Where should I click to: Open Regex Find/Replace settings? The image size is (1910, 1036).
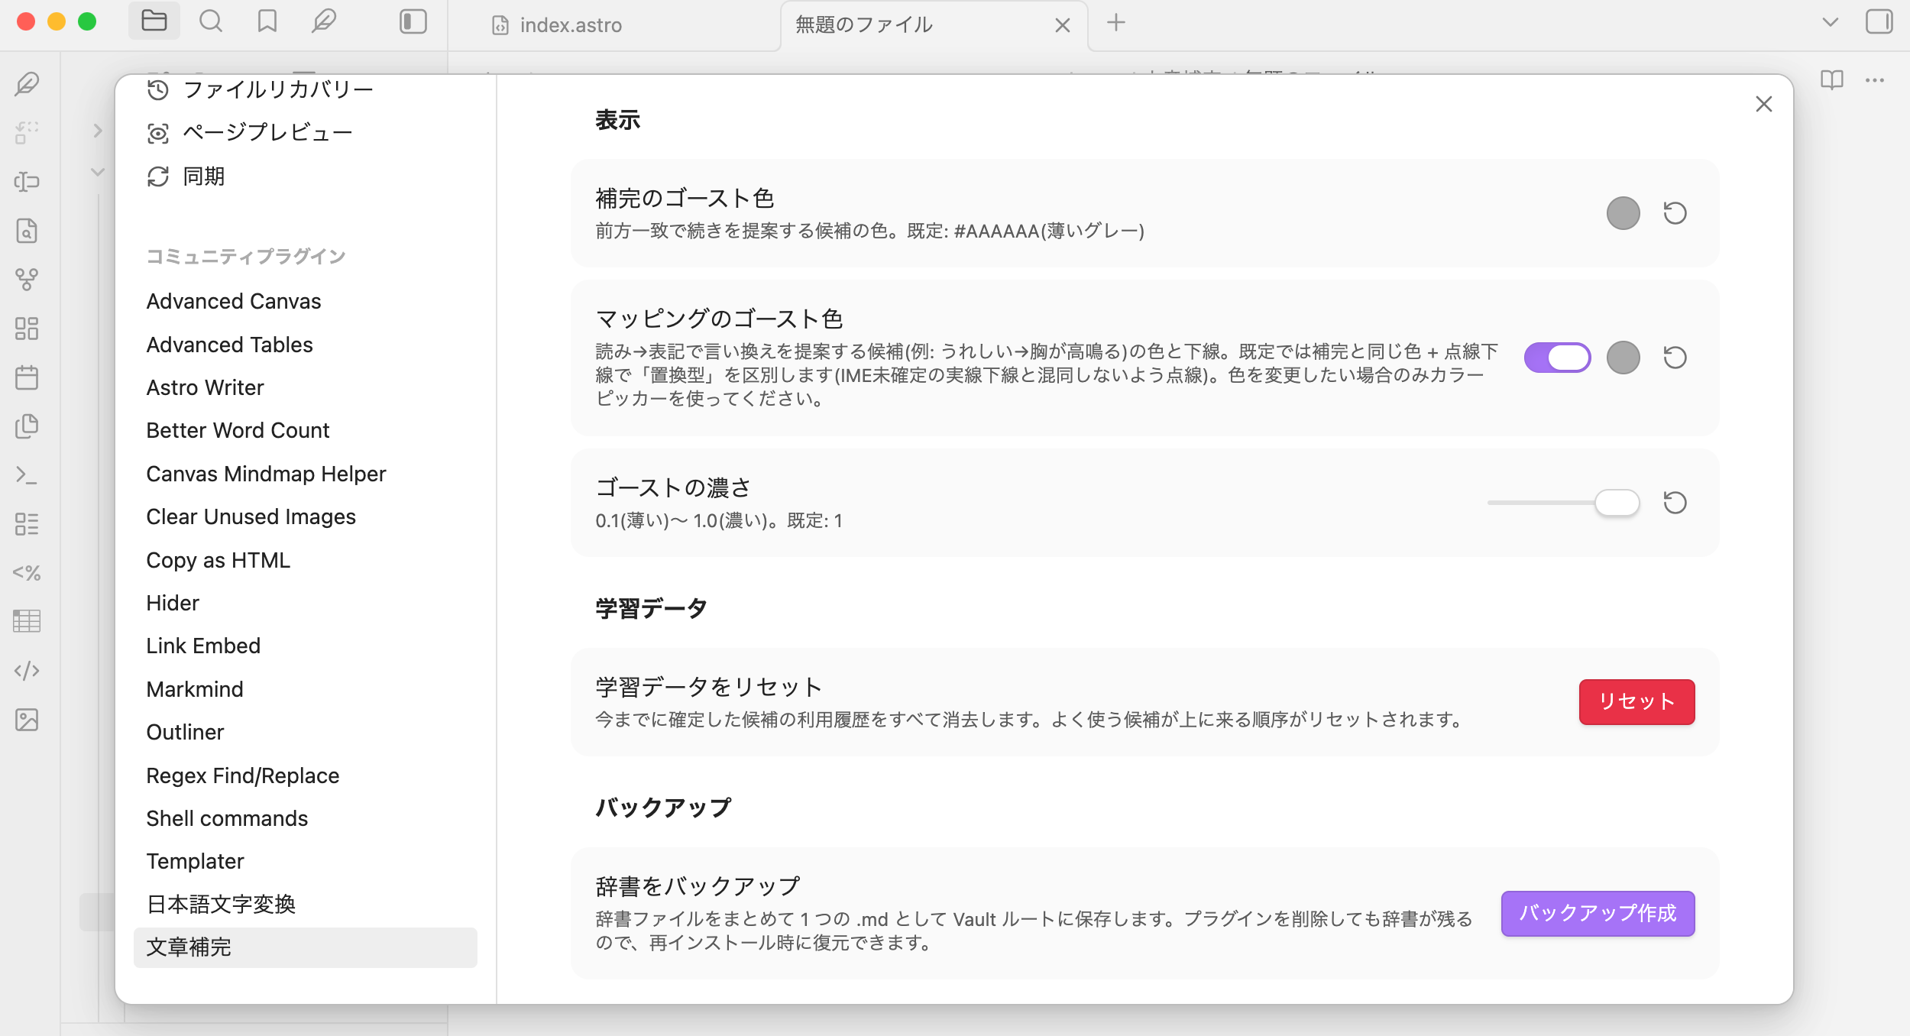(x=306, y=775)
